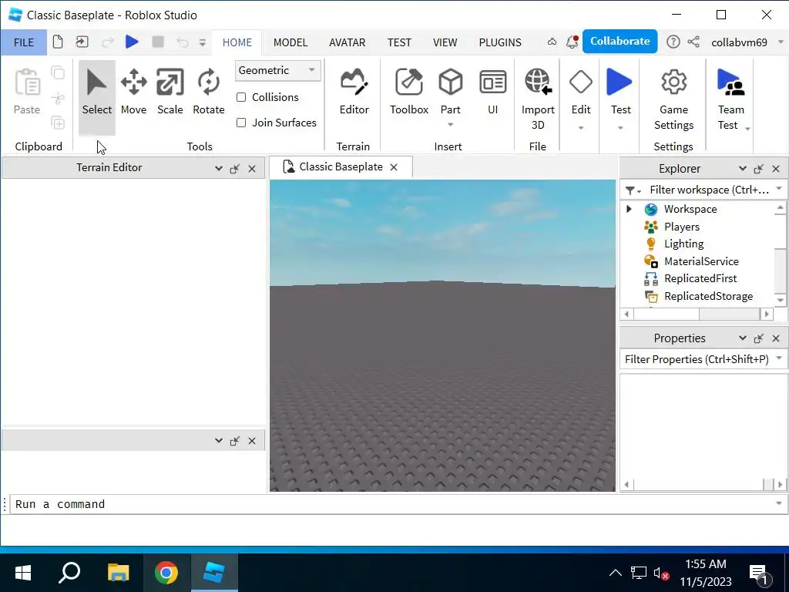Open Terrain Editor panel options chevron

pyautogui.click(x=218, y=168)
